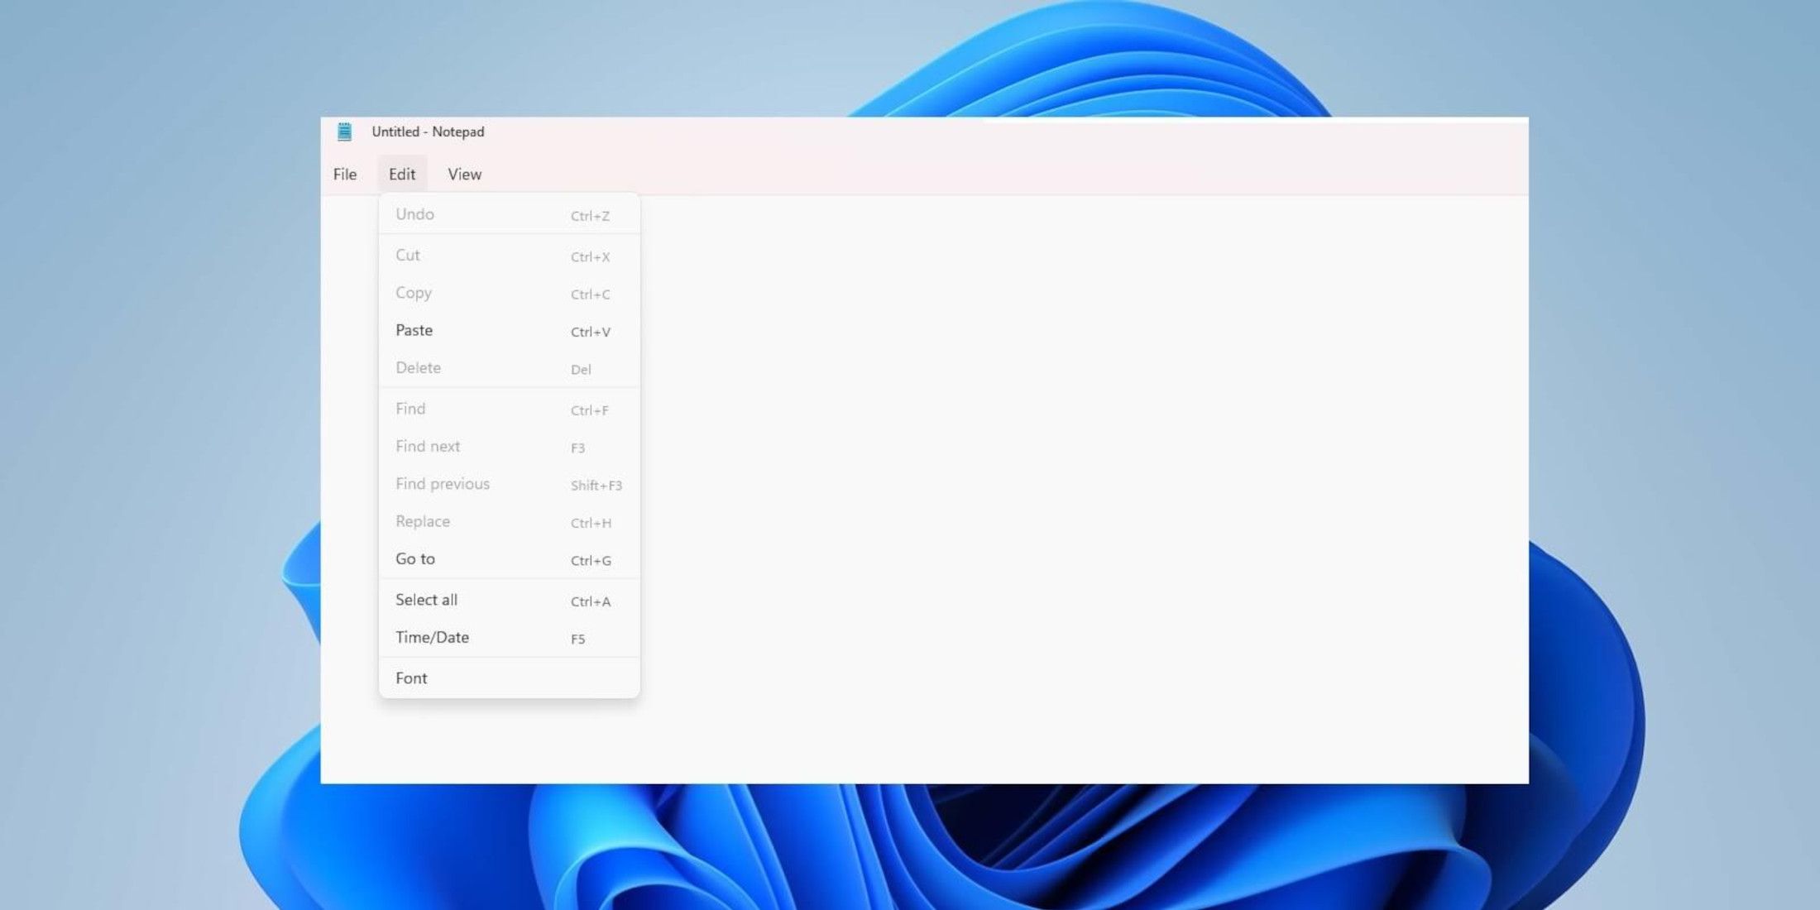Open Replace from the Edit menu
This screenshot has height=910, width=1820.
click(509, 522)
